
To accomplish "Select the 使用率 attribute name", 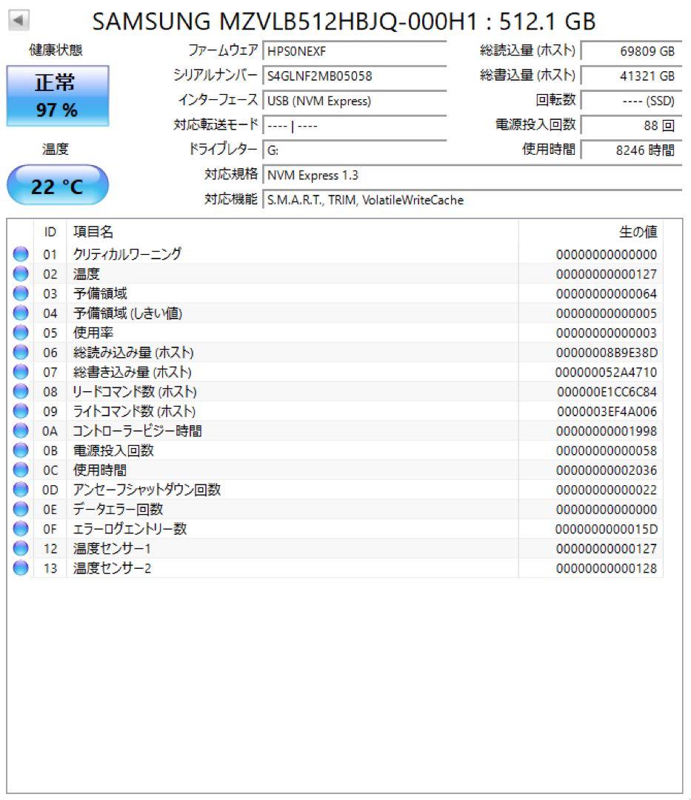I will [93, 333].
